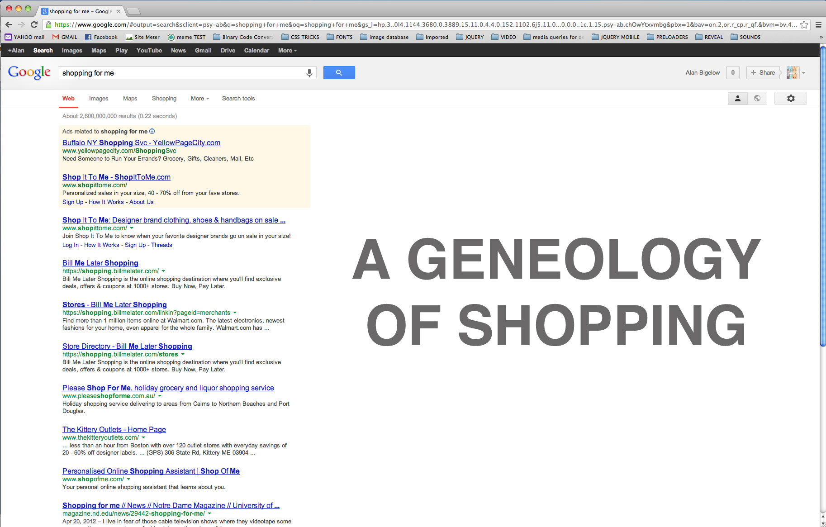Switch to global results globe icon
Screen dimensions: 826x527
coord(757,98)
